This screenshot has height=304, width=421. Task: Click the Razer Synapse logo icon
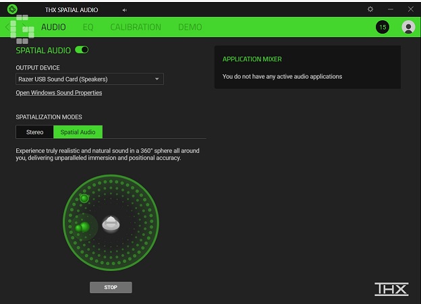click(12, 9)
